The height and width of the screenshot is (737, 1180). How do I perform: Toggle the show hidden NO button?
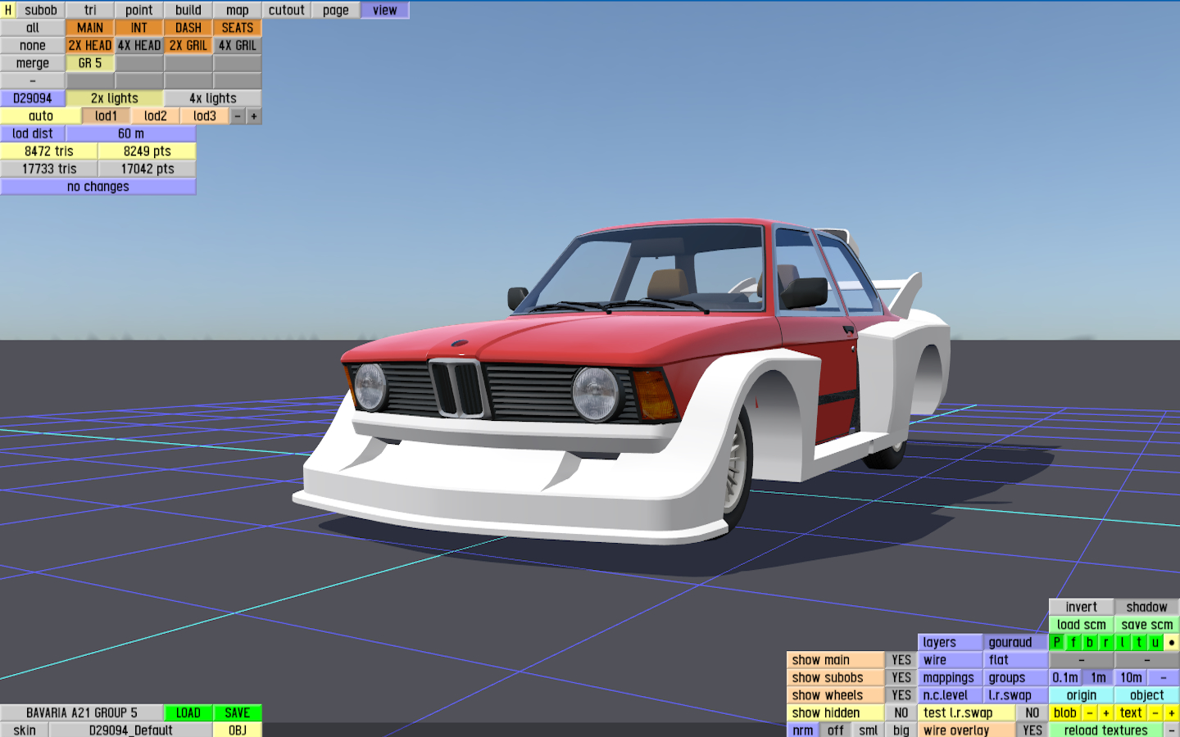(x=901, y=713)
